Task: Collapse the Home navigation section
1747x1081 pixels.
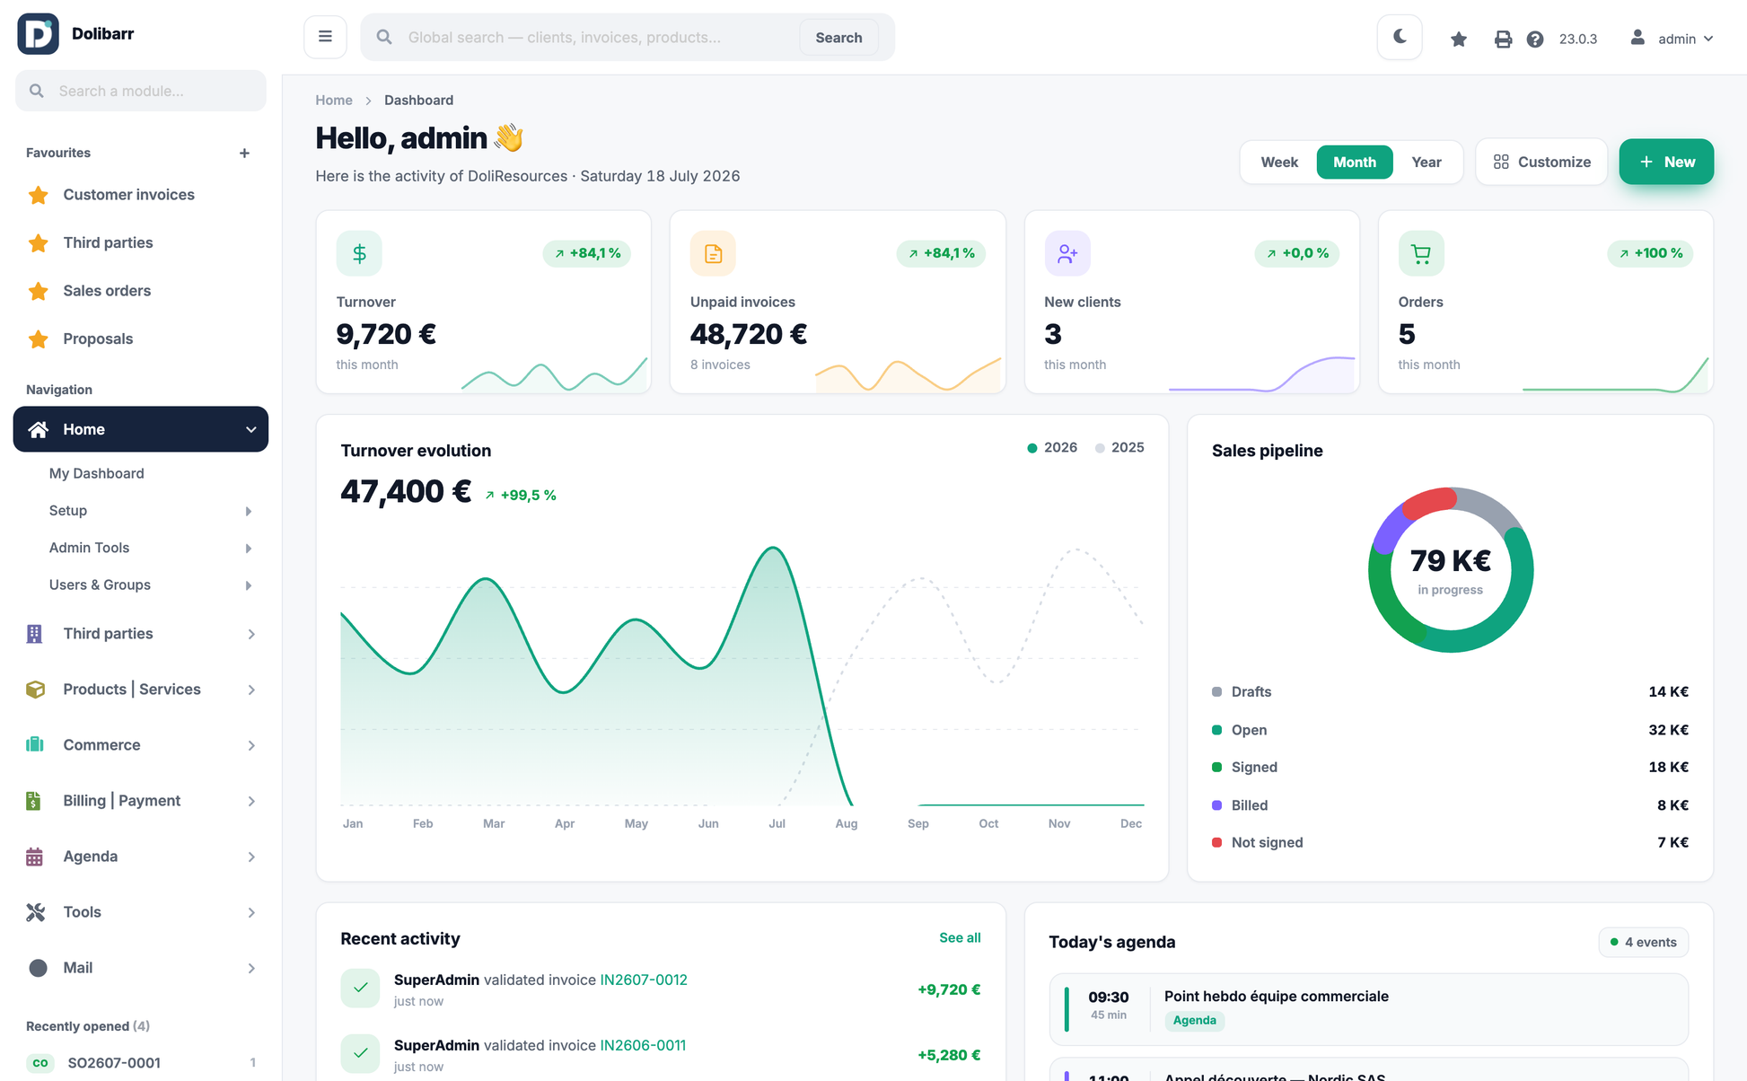Action: click(x=251, y=429)
